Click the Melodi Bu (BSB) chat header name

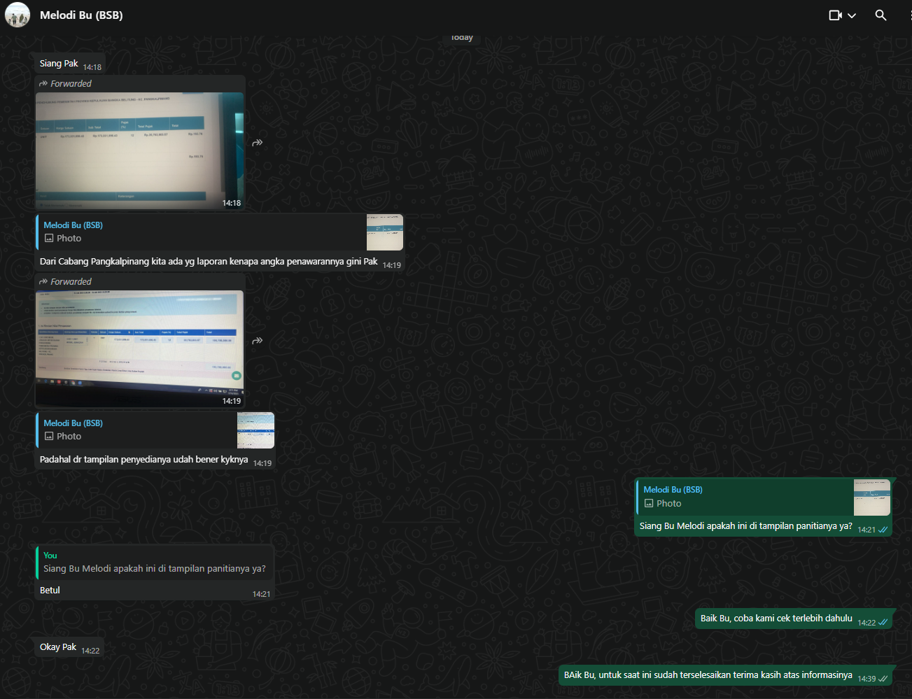[x=81, y=15]
